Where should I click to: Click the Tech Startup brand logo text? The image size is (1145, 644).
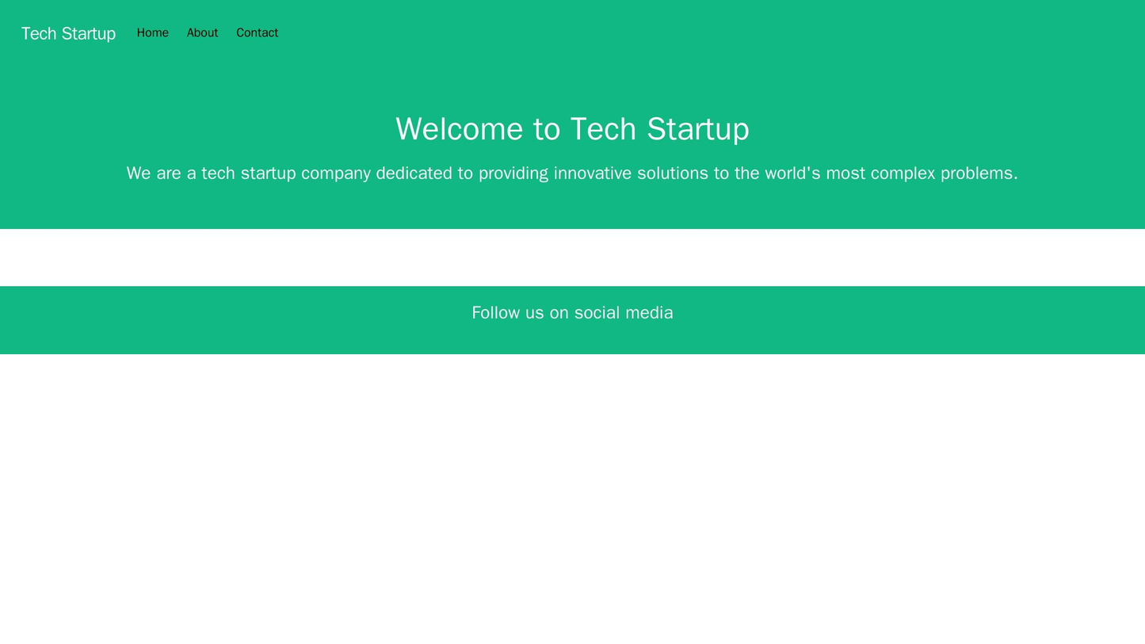68,32
